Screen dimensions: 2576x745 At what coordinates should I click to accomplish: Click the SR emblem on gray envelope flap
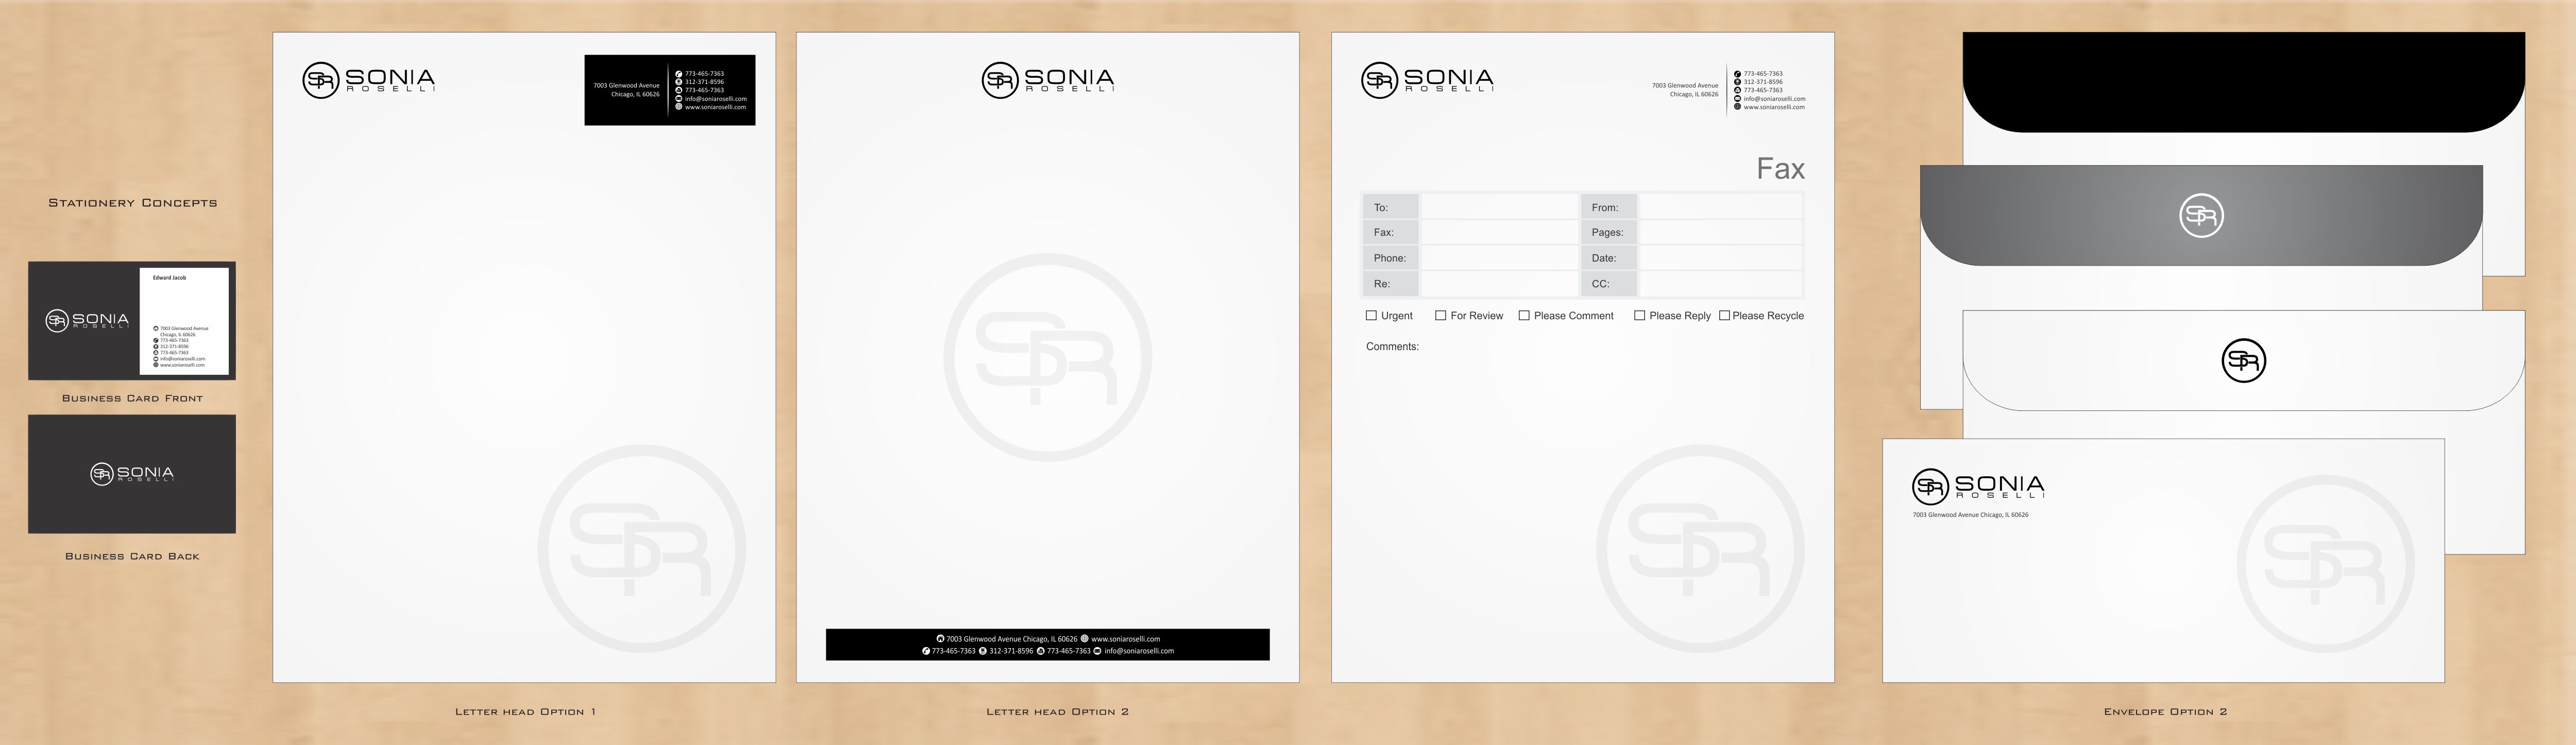click(x=2201, y=215)
